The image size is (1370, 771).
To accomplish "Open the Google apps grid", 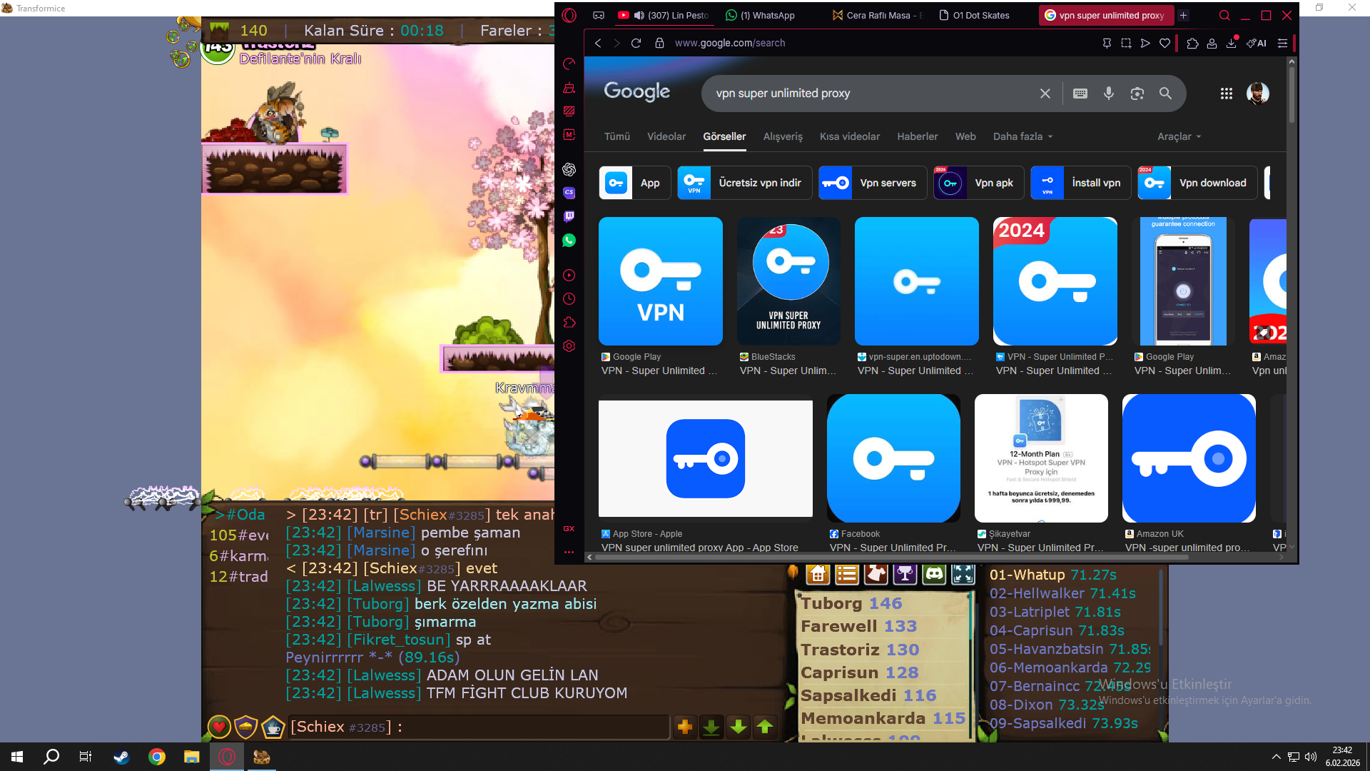I will coord(1227,94).
